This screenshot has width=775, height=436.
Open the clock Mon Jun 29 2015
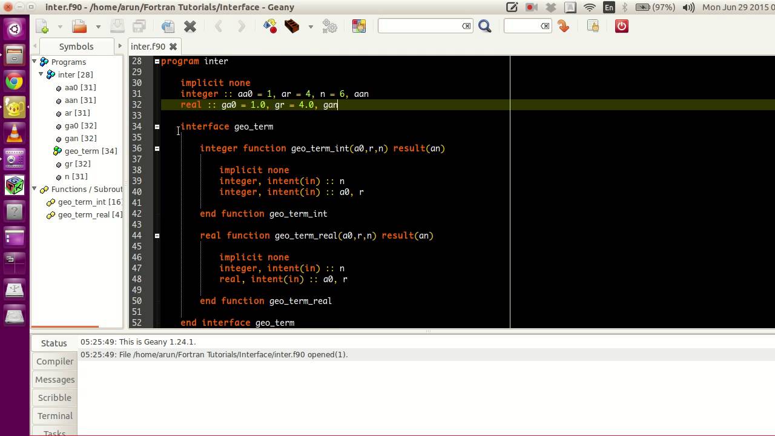pos(737,7)
